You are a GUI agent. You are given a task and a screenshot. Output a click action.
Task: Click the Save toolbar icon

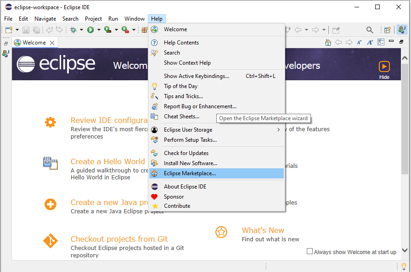26,30
